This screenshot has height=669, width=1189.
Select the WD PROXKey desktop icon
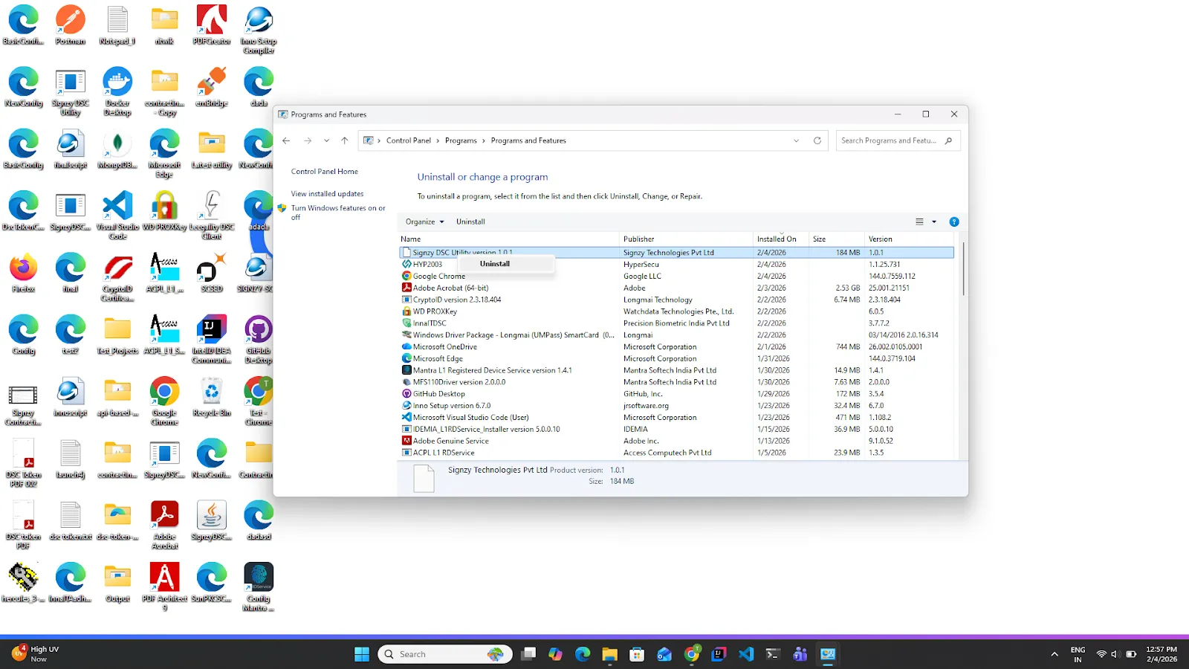click(164, 211)
